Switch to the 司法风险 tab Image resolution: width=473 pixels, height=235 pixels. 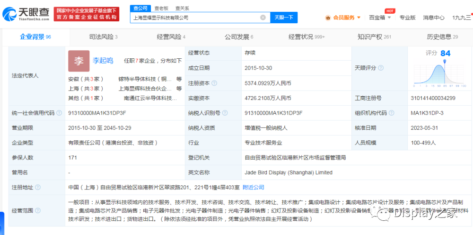(x=103, y=37)
